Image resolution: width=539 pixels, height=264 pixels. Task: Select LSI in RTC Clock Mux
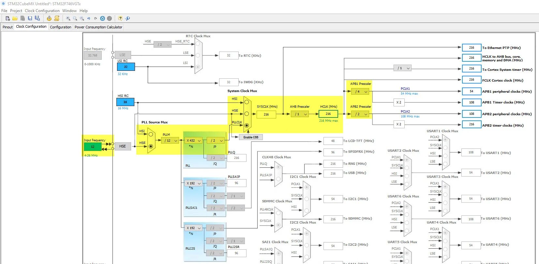pos(198,67)
